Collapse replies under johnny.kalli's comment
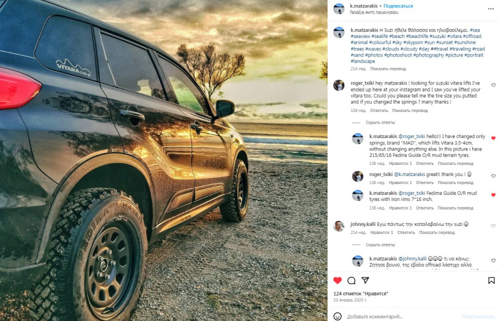The image size is (499, 321). click(x=380, y=245)
